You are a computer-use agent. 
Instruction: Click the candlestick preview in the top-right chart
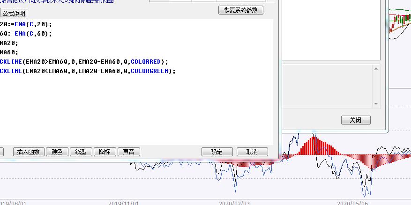click(401, 20)
